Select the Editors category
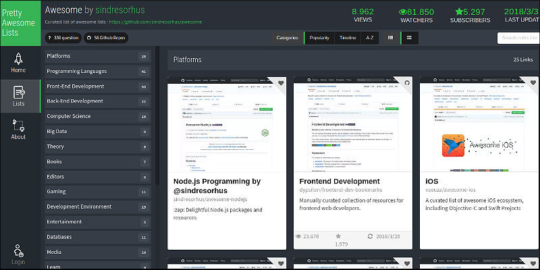The height and width of the screenshot is (270, 540). click(98, 177)
